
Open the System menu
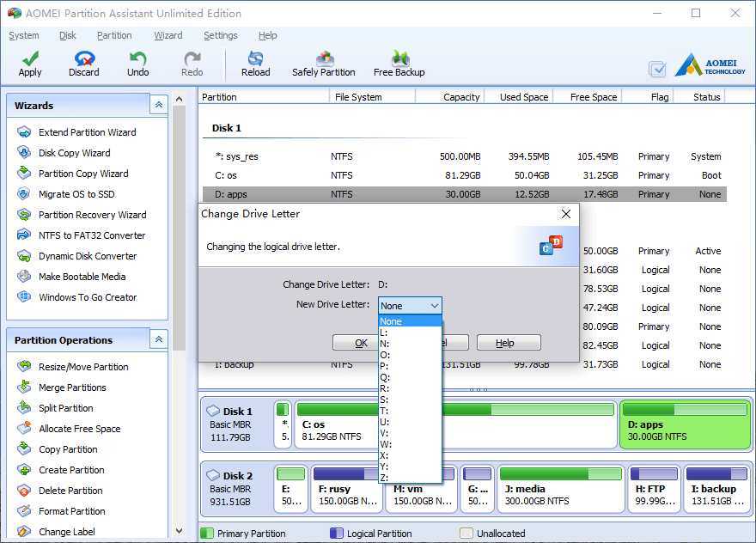point(24,35)
